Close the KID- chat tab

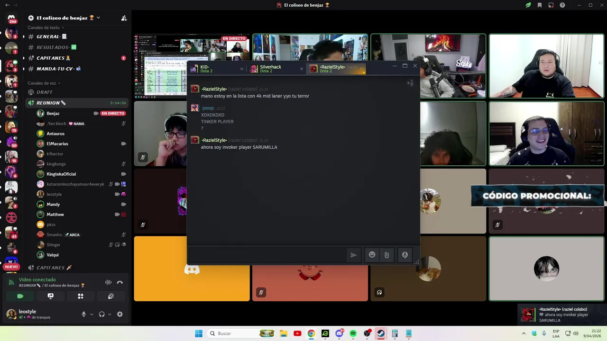[242, 69]
